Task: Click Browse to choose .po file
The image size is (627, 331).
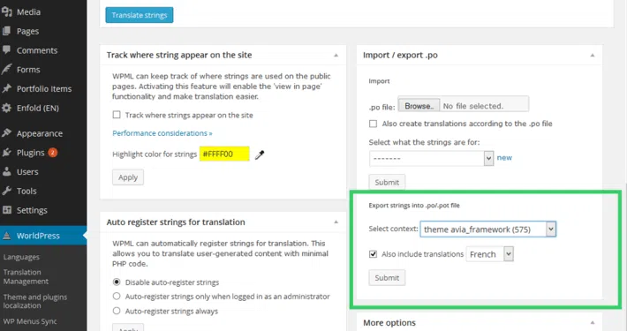Action: tap(419, 106)
